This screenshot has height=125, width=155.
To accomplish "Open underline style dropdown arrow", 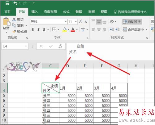I will tap(48, 30).
